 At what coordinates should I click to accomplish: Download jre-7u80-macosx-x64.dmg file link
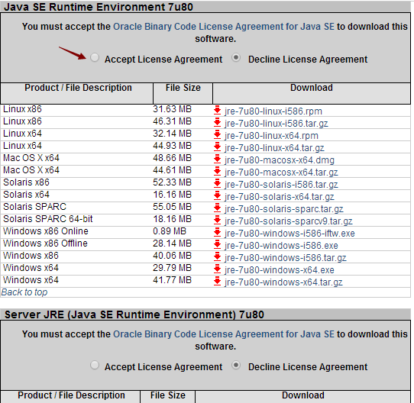tap(280, 160)
